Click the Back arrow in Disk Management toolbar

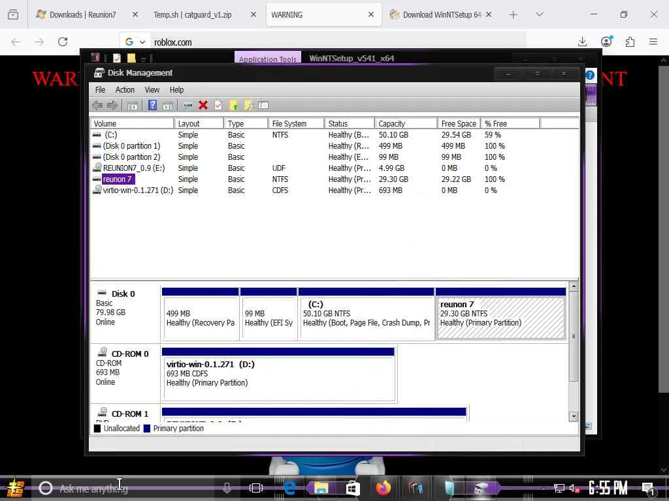coord(97,105)
